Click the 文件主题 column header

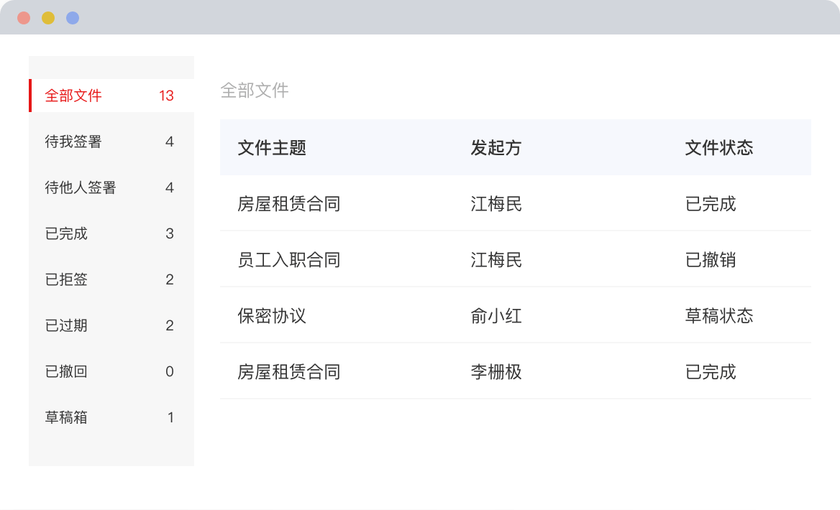pos(272,147)
